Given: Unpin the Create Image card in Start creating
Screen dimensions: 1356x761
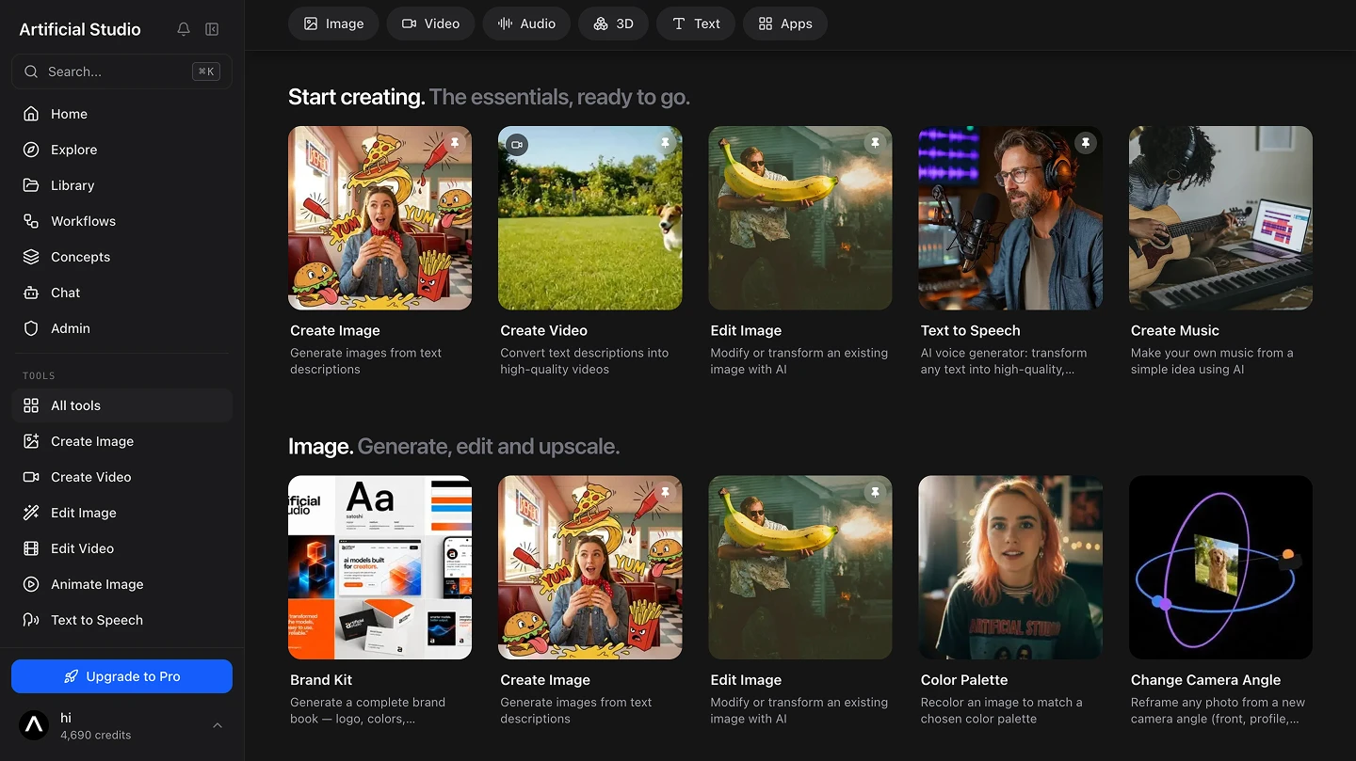Looking at the screenshot, I should point(455,144).
